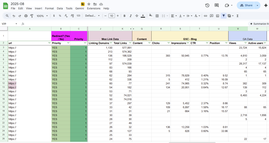Open filter dropdown on Clicks column
269x143 pixels.
(168, 43)
